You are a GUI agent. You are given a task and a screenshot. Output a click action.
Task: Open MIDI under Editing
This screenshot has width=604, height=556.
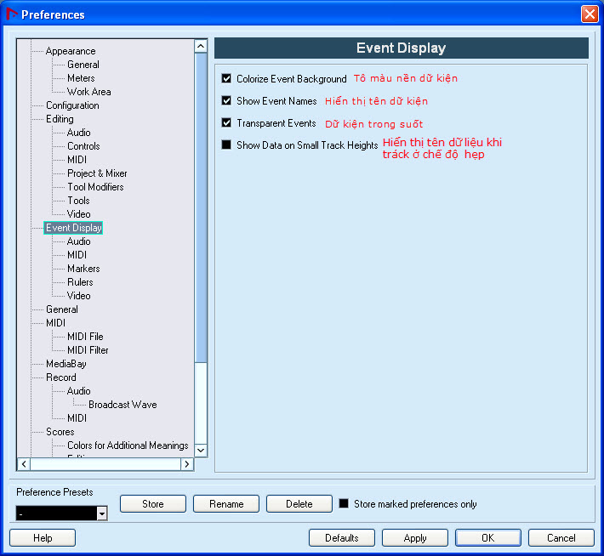click(77, 160)
